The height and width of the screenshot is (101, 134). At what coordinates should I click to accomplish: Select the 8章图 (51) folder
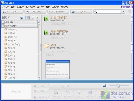[11, 41]
